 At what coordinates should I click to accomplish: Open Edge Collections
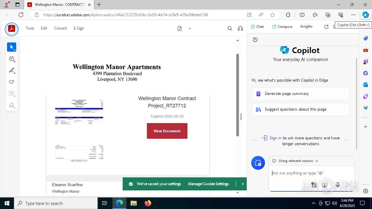click(x=328, y=15)
